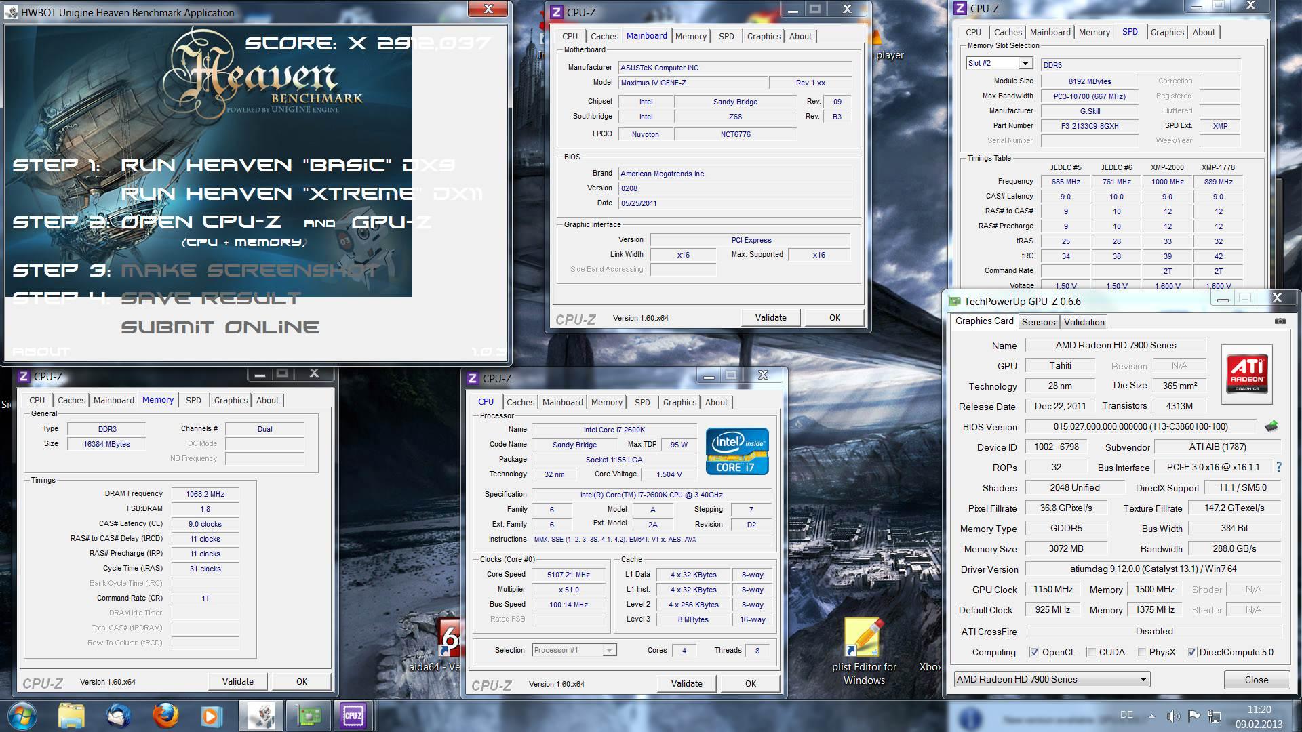The width and height of the screenshot is (1302, 732).
Task: Click the GPU-Z link in HWBOT step 2
Action: point(391,222)
